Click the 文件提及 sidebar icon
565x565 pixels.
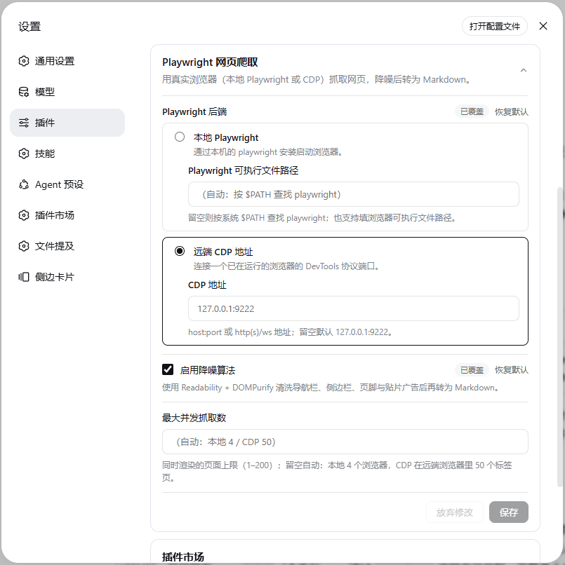point(24,246)
